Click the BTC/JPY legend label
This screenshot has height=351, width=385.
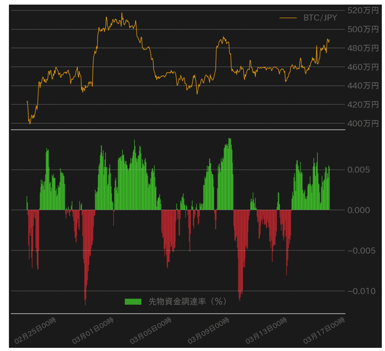click(x=320, y=18)
